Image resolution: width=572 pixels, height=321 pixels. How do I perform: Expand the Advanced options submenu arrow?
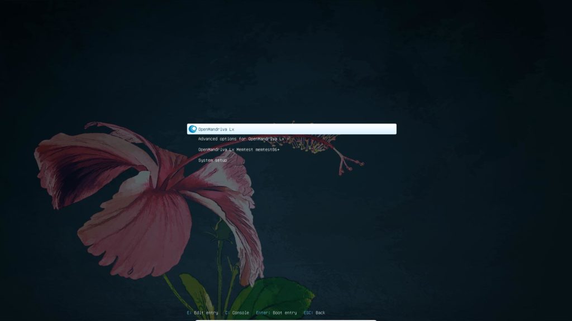(288, 139)
